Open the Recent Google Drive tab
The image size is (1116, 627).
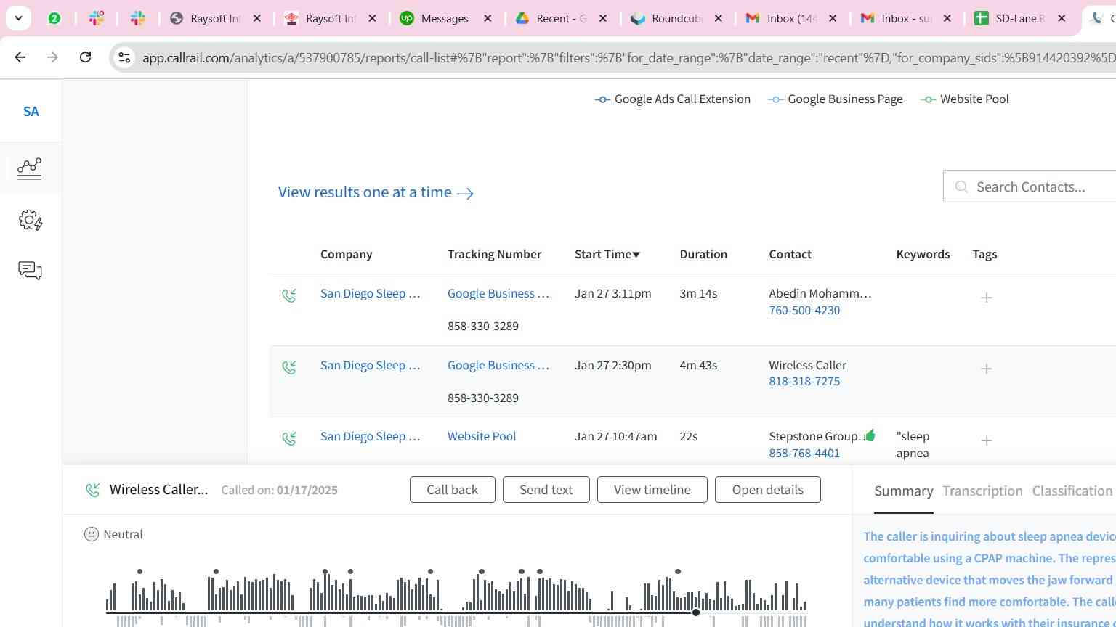tap(561, 19)
